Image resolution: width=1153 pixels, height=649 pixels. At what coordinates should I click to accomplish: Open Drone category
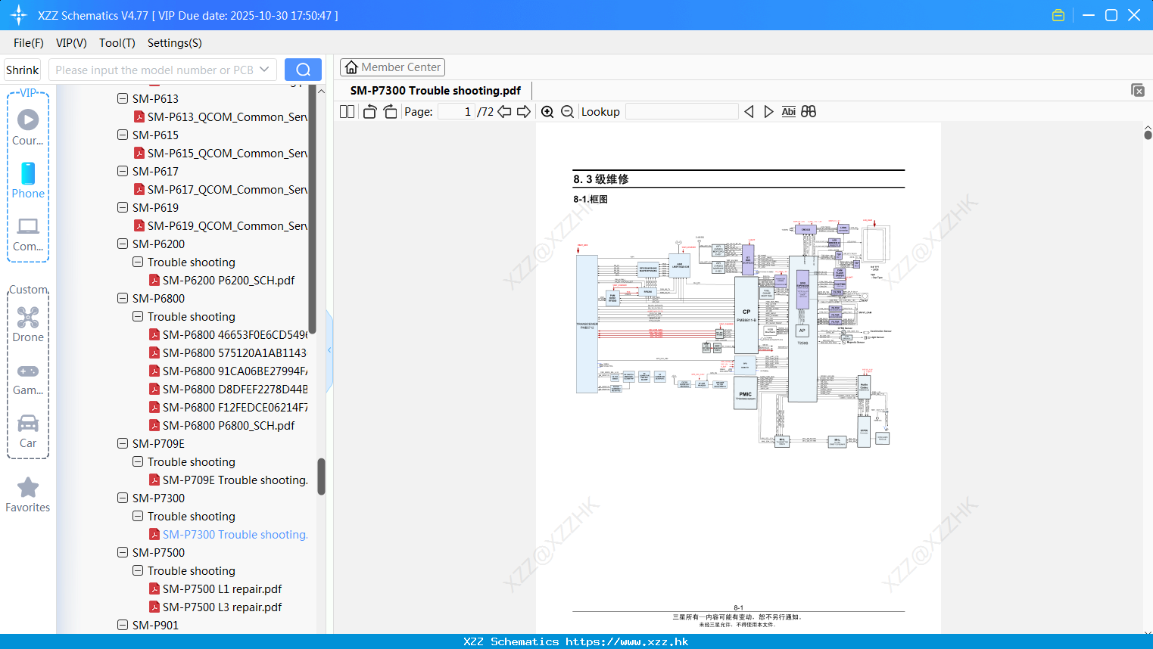(x=28, y=324)
